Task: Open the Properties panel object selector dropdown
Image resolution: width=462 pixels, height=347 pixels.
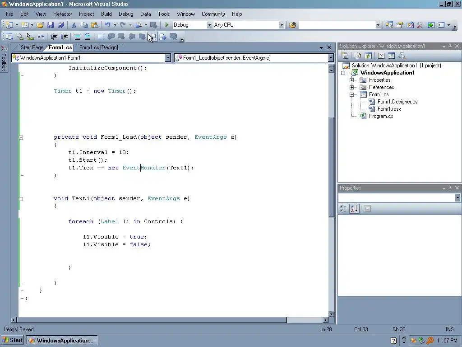Action: click(457, 198)
